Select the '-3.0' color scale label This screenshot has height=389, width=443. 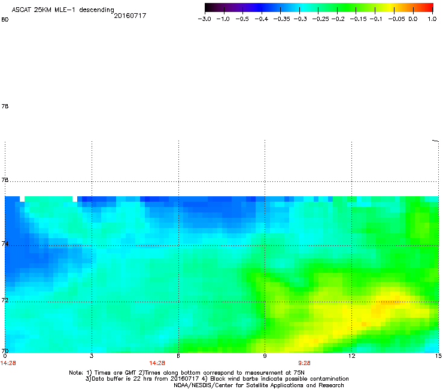pos(205,19)
